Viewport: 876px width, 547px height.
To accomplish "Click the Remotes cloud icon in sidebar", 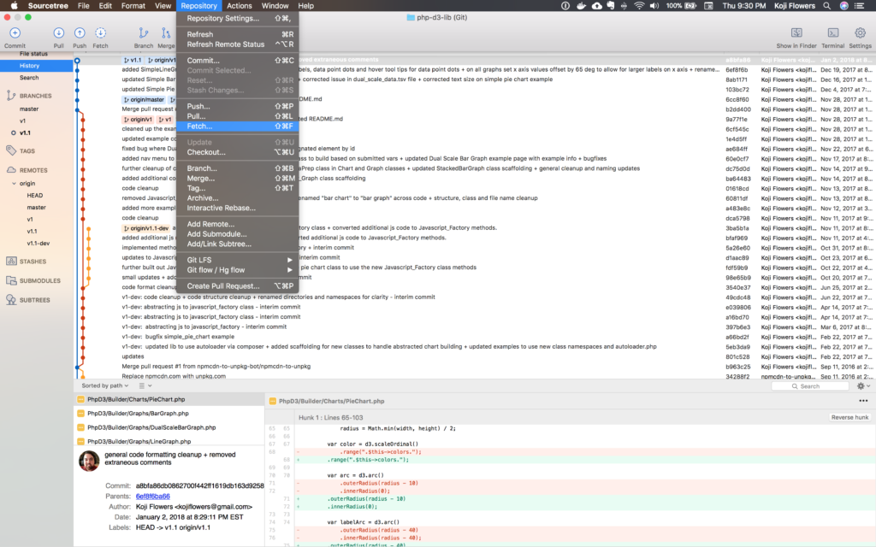I will 11,170.
